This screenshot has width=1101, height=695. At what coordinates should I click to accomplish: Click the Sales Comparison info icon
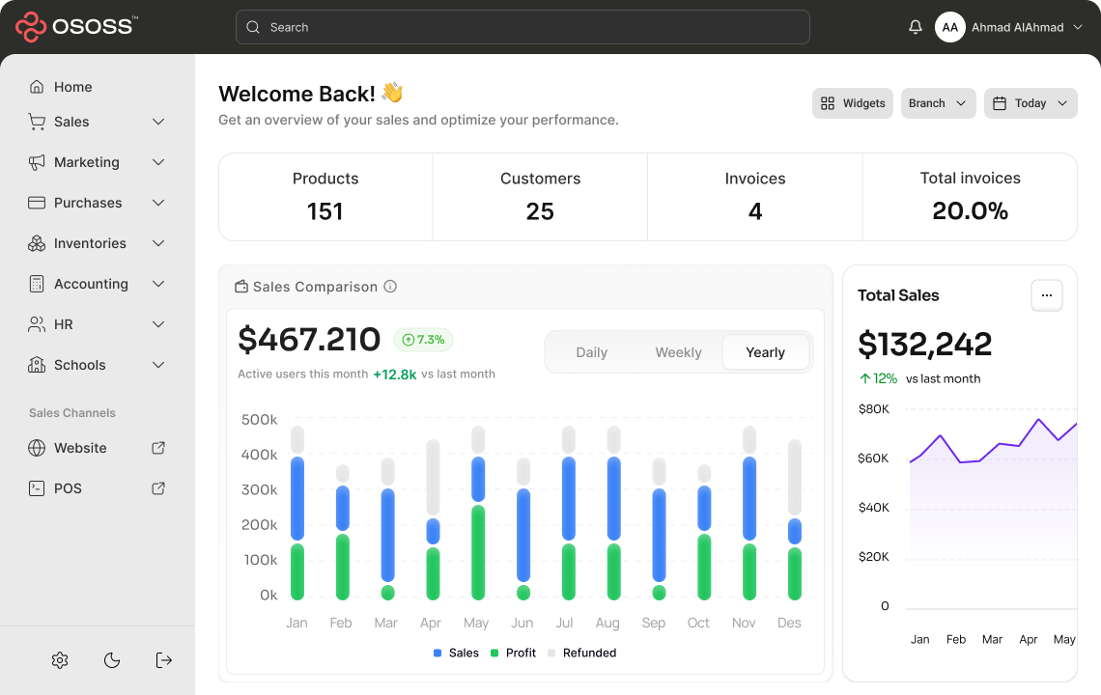pos(390,287)
